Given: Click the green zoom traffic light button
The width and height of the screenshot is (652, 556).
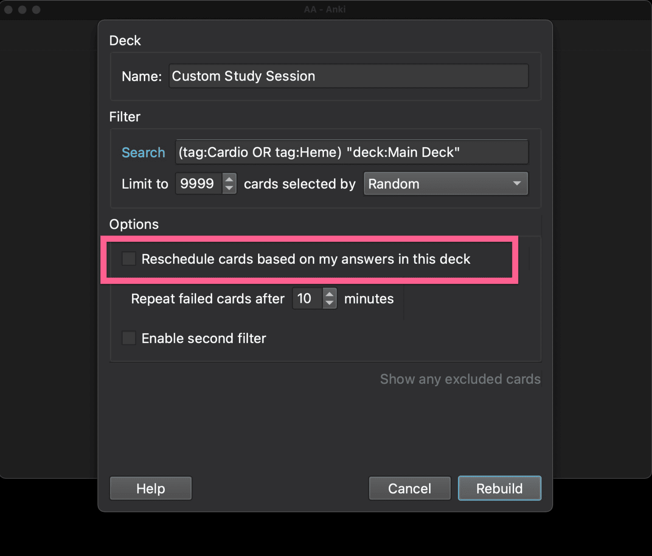Looking at the screenshot, I should 36,9.
